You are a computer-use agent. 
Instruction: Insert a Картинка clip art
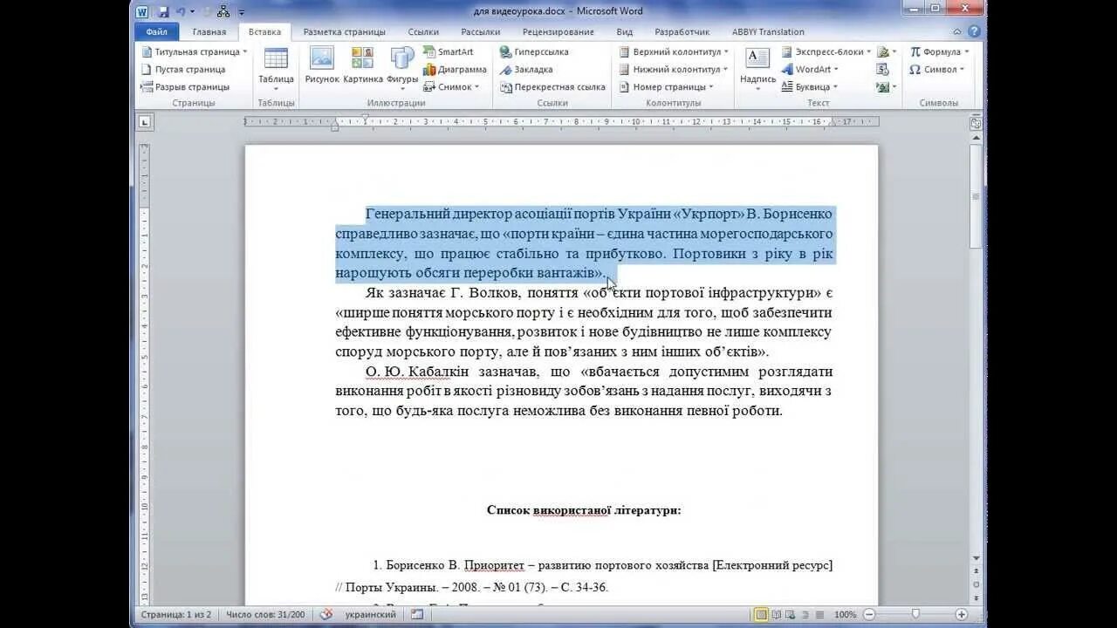coord(363,66)
